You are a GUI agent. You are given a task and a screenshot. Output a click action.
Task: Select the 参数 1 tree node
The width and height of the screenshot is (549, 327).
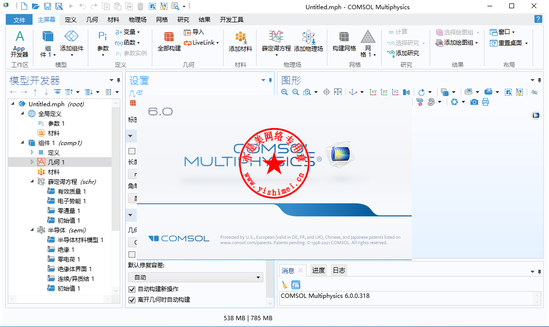coord(56,123)
